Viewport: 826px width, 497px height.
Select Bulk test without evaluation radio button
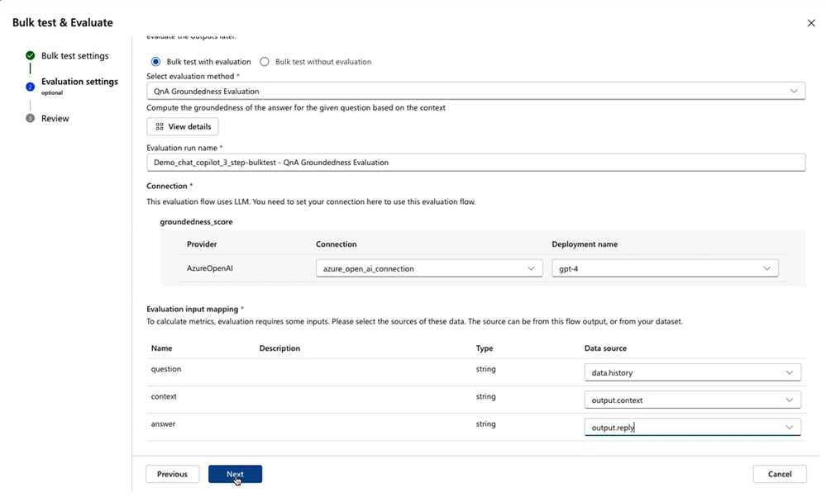click(x=265, y=62)
